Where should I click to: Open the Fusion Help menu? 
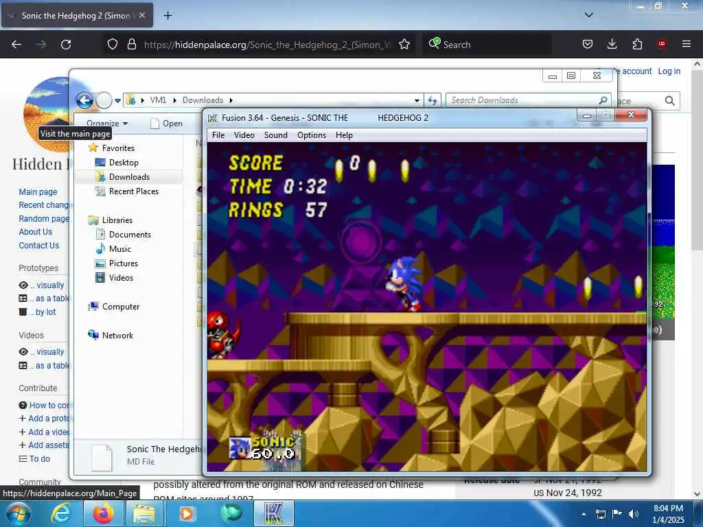[344, 135]
